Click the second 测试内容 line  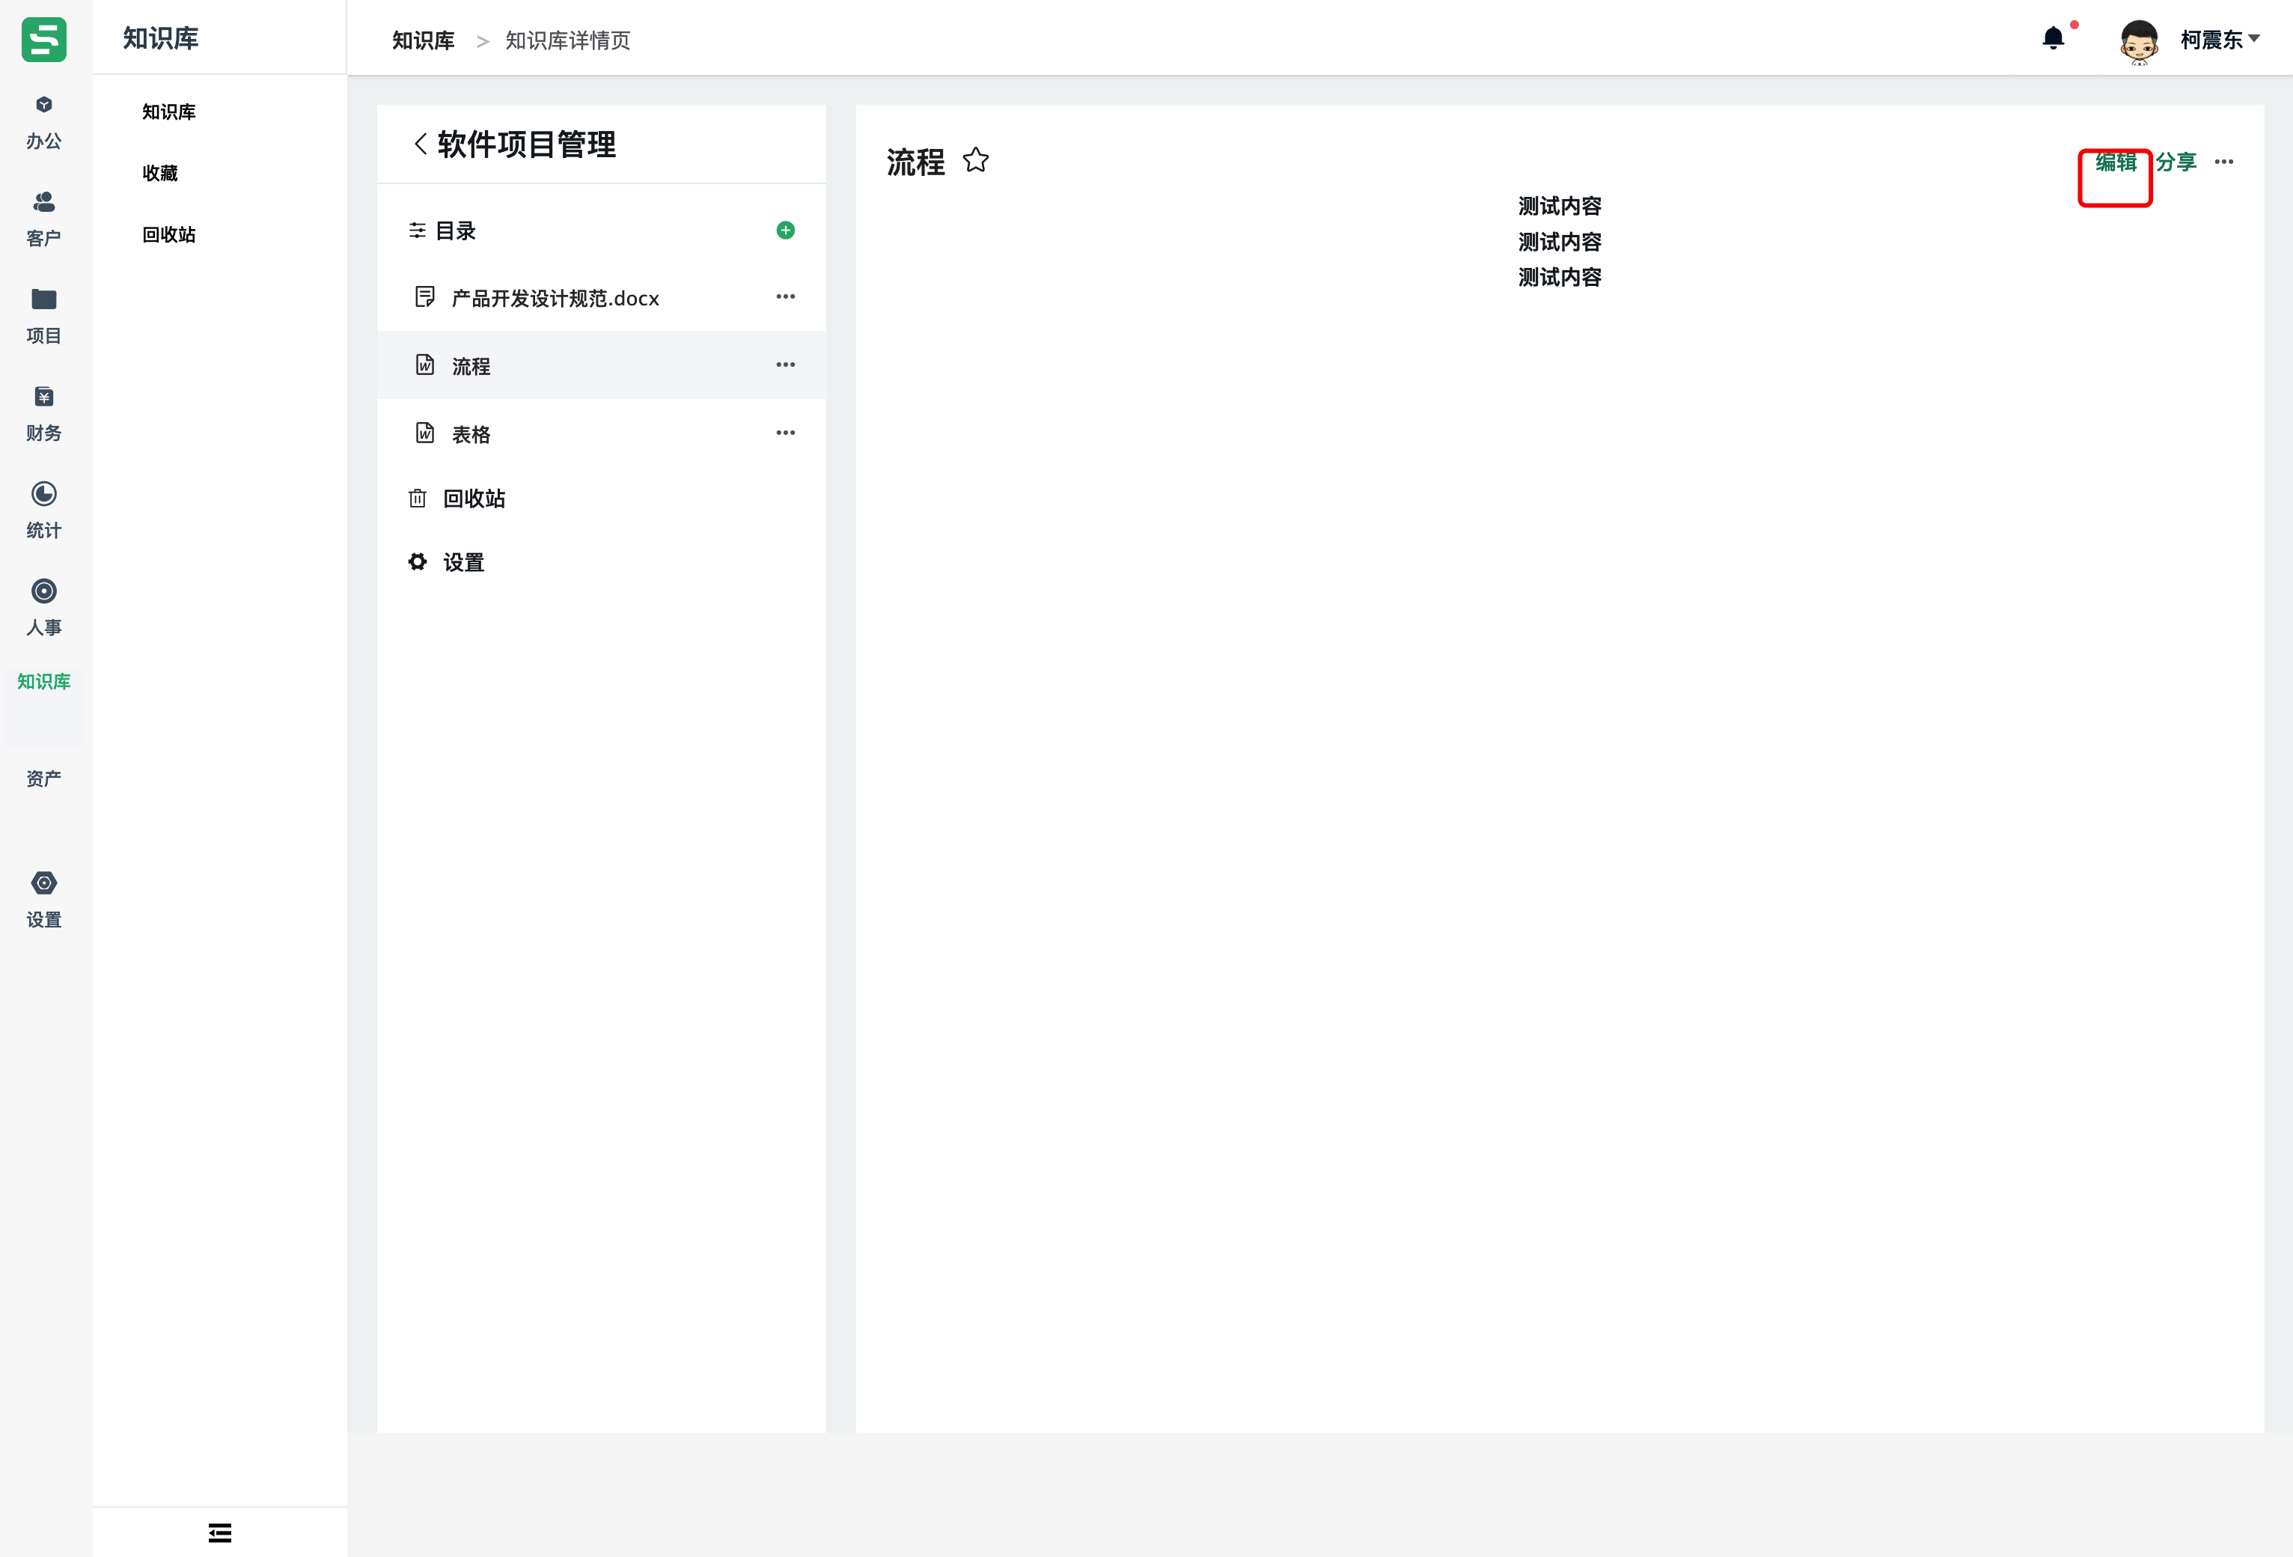[x=1559, y=242]
